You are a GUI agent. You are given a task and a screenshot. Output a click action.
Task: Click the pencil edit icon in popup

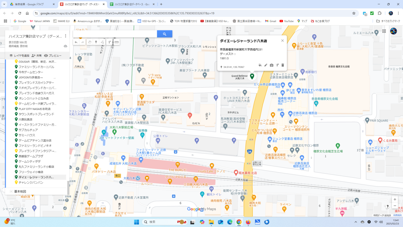click(x=266, y=65)
